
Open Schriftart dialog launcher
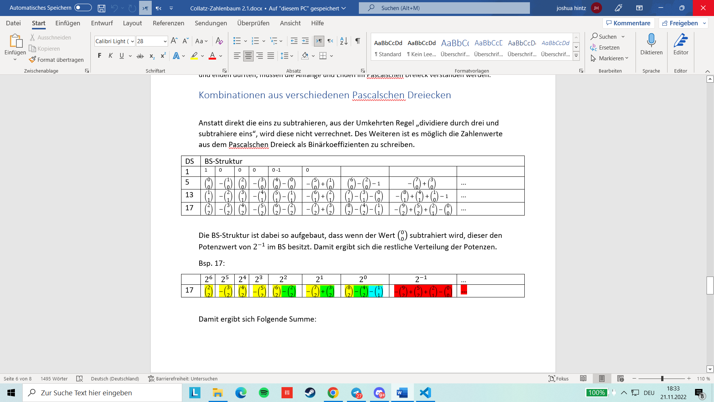tap(225, 71)
